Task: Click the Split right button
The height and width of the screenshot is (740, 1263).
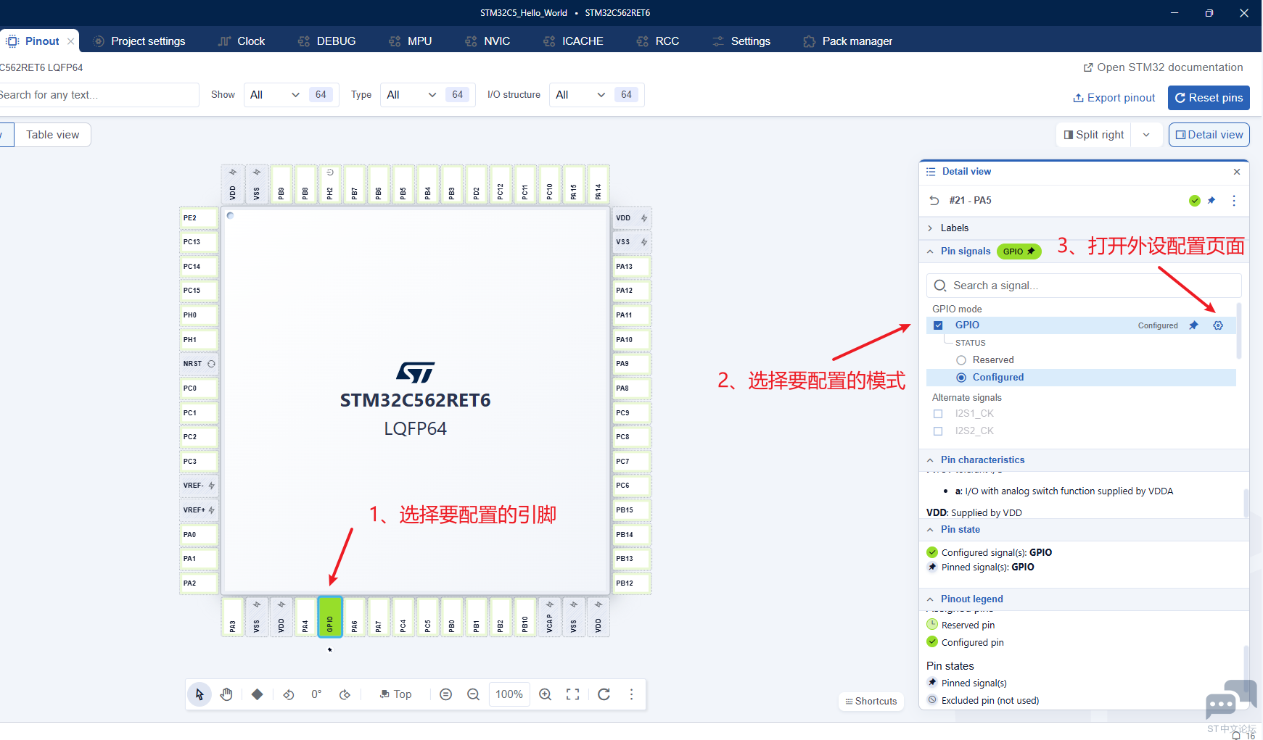Action: click(x=1094, y=135)
